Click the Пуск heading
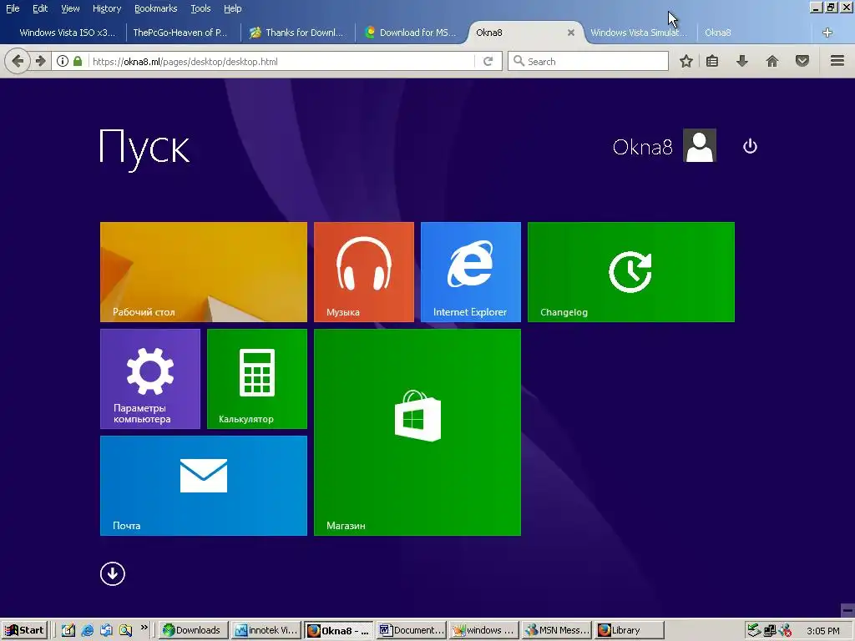855x641 pixels. click(144, 148)
